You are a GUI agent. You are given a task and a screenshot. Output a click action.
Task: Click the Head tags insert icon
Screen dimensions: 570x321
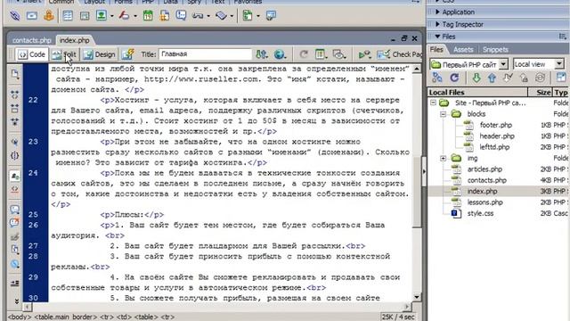point(198,16)
